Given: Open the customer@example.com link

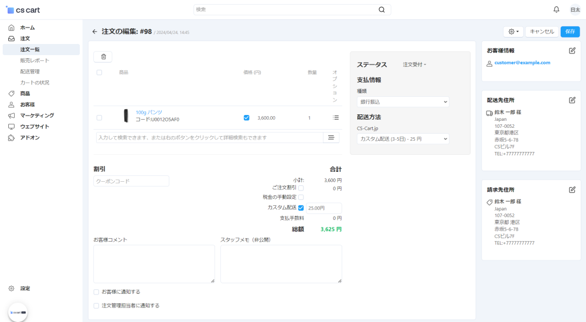Looking at the screenshot, I should click(522, 63).
